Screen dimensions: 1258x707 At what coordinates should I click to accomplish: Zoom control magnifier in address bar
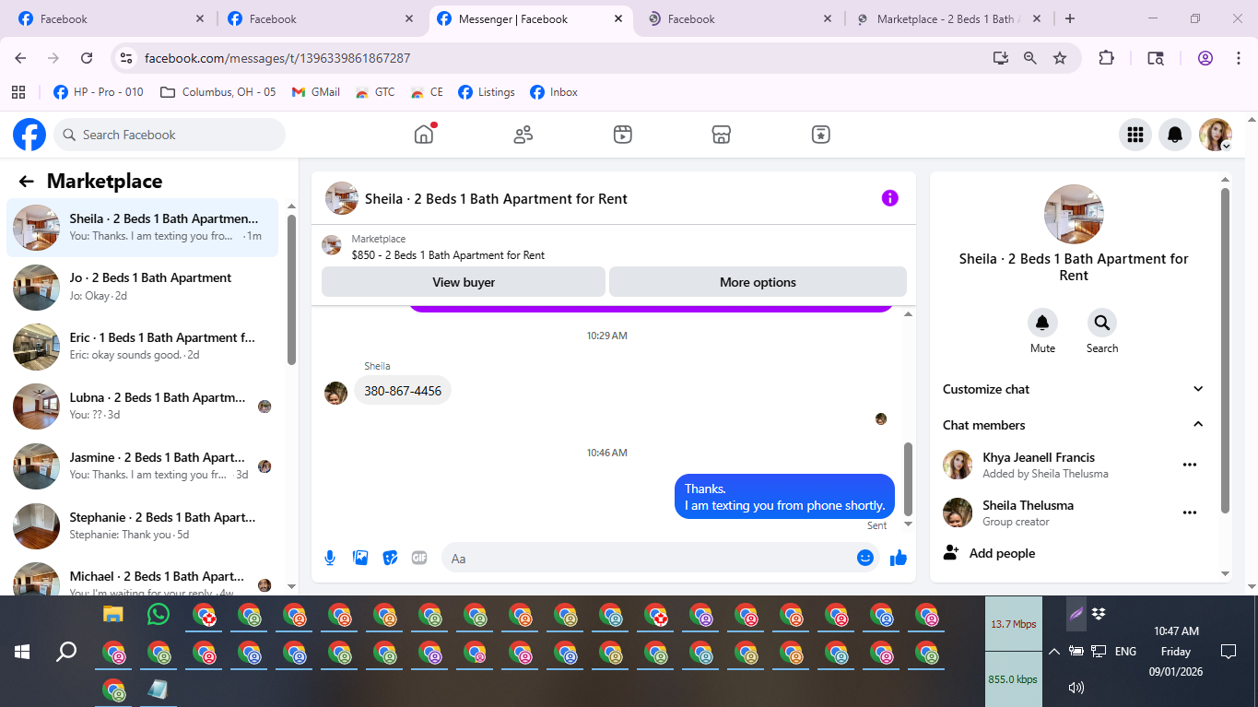1030,58
